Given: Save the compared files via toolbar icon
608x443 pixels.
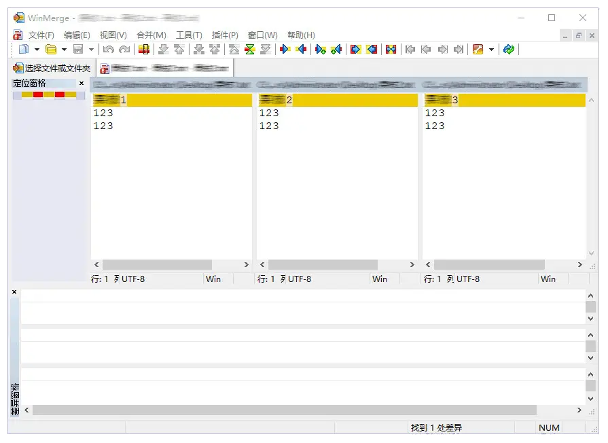Looking at the screenshot, I should pyautogui.click(x=77, y=49).
